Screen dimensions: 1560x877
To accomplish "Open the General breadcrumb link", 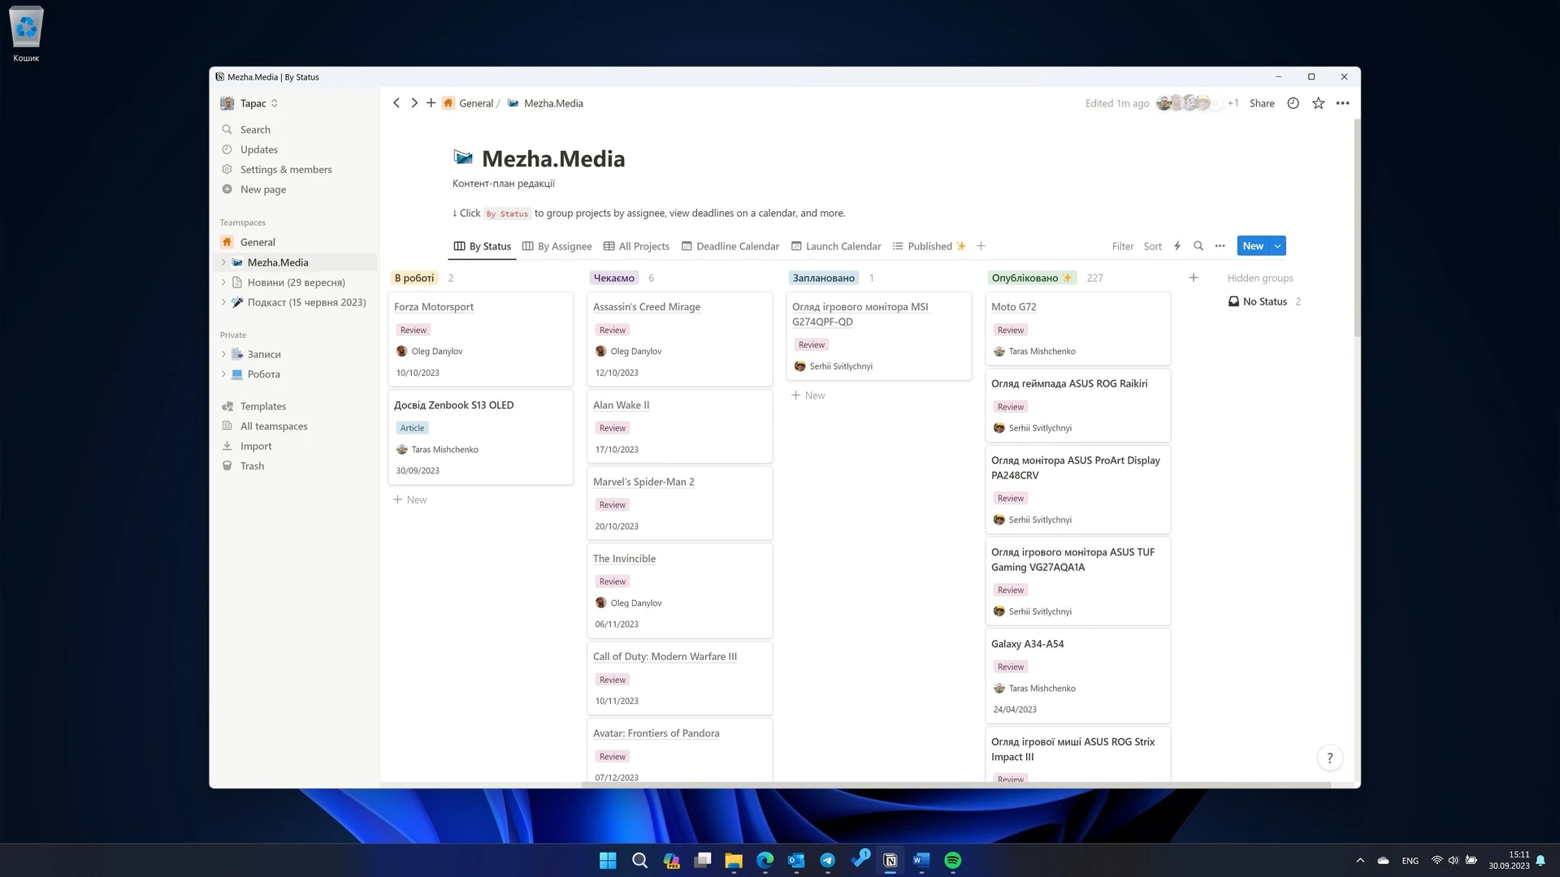I will coord(468,103).
